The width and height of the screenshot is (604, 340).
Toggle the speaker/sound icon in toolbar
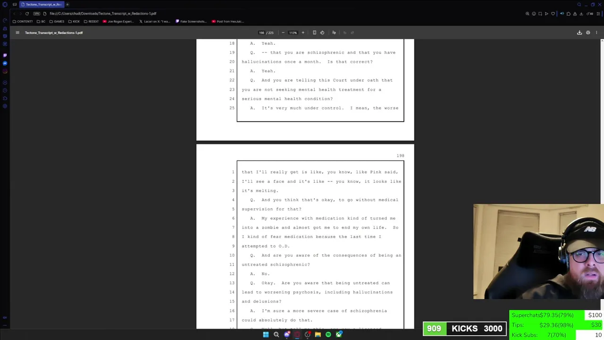pyautogui.click(x=562, y=14)
